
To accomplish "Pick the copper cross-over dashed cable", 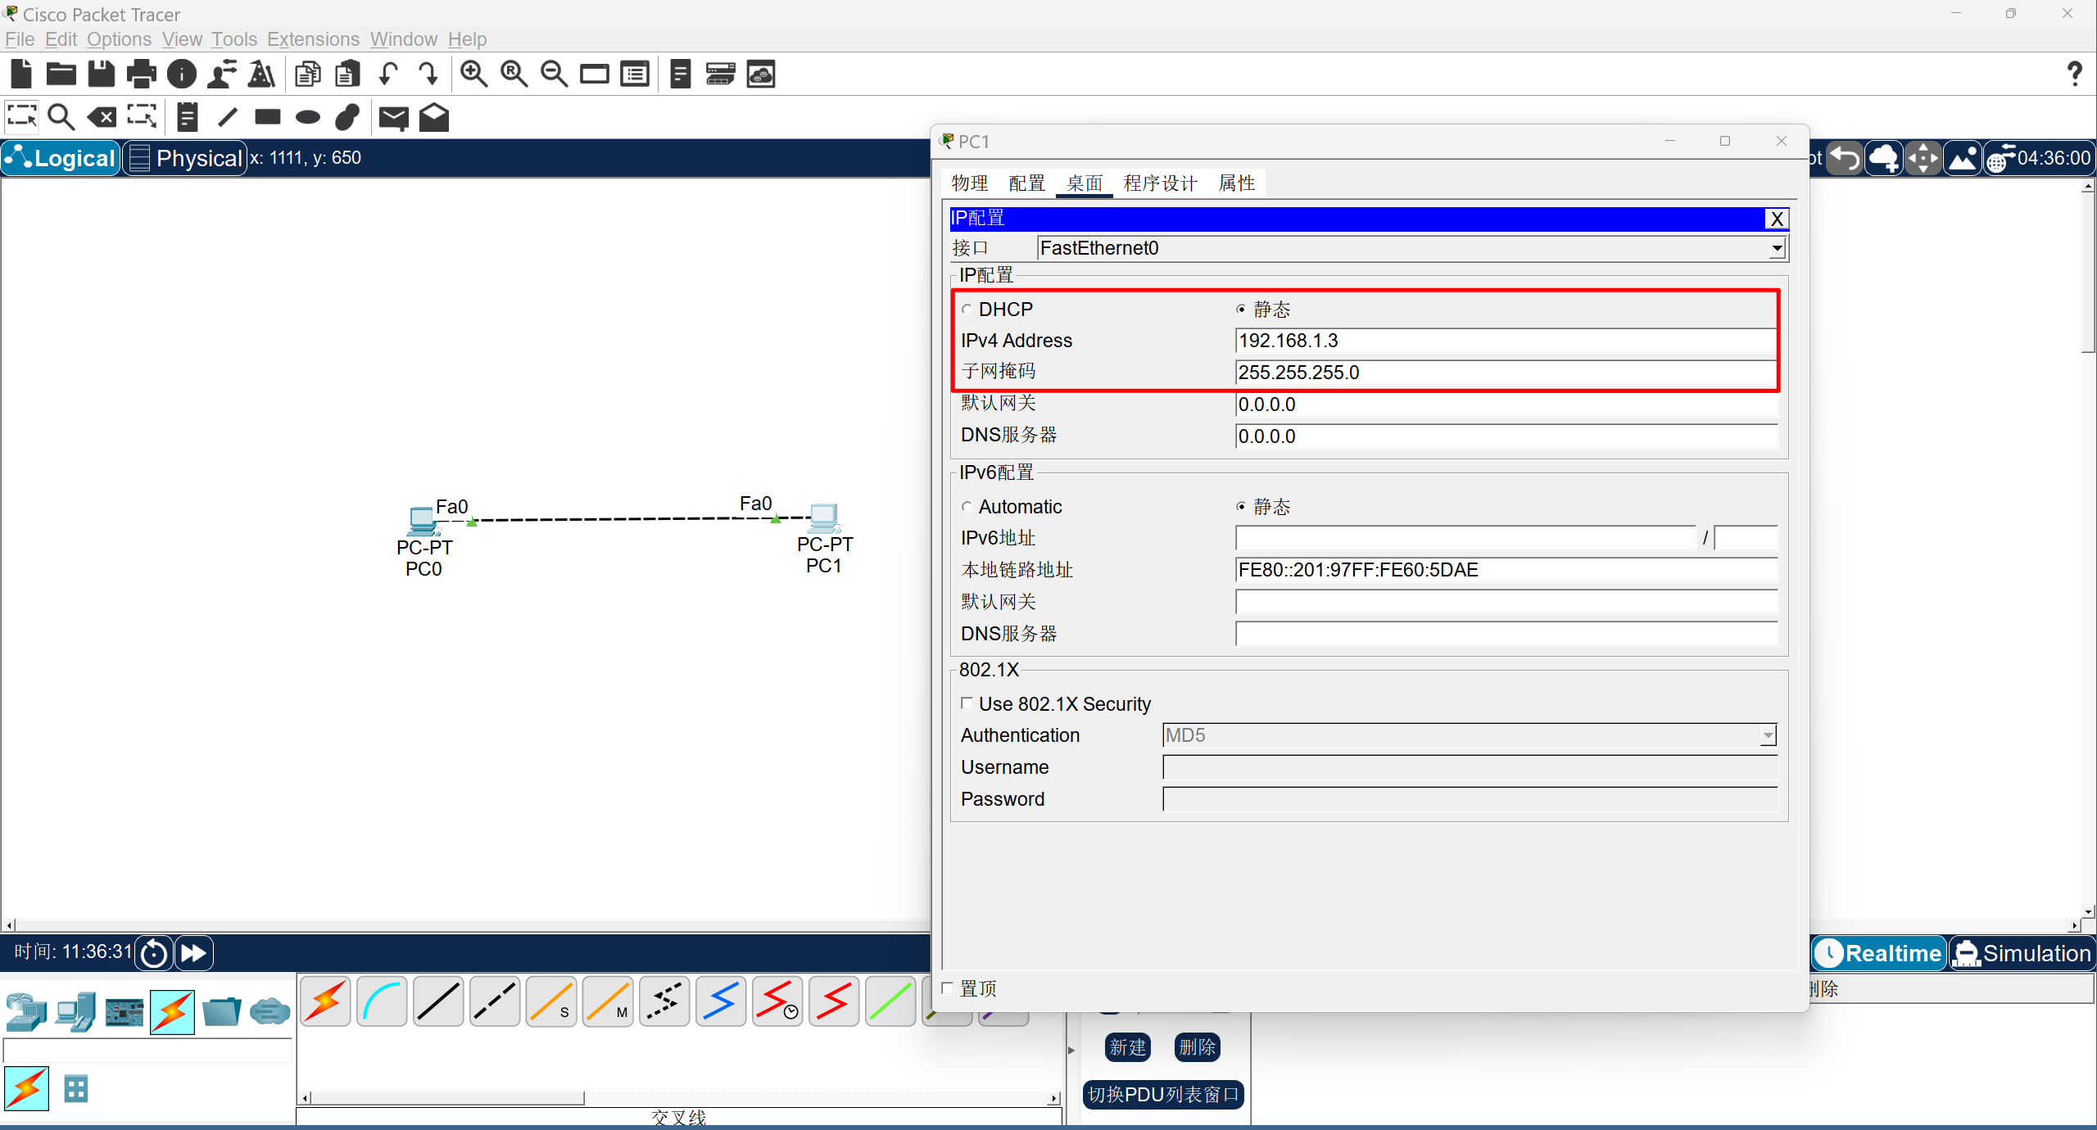I will pyautogui.click(x=495, y=1001).
